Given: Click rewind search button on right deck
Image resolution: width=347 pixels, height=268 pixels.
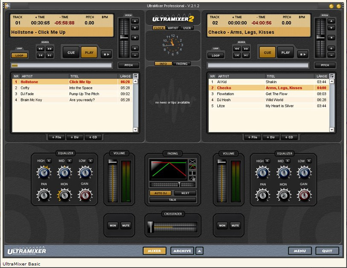Looking at the screenshot, I should coord(236,49).
